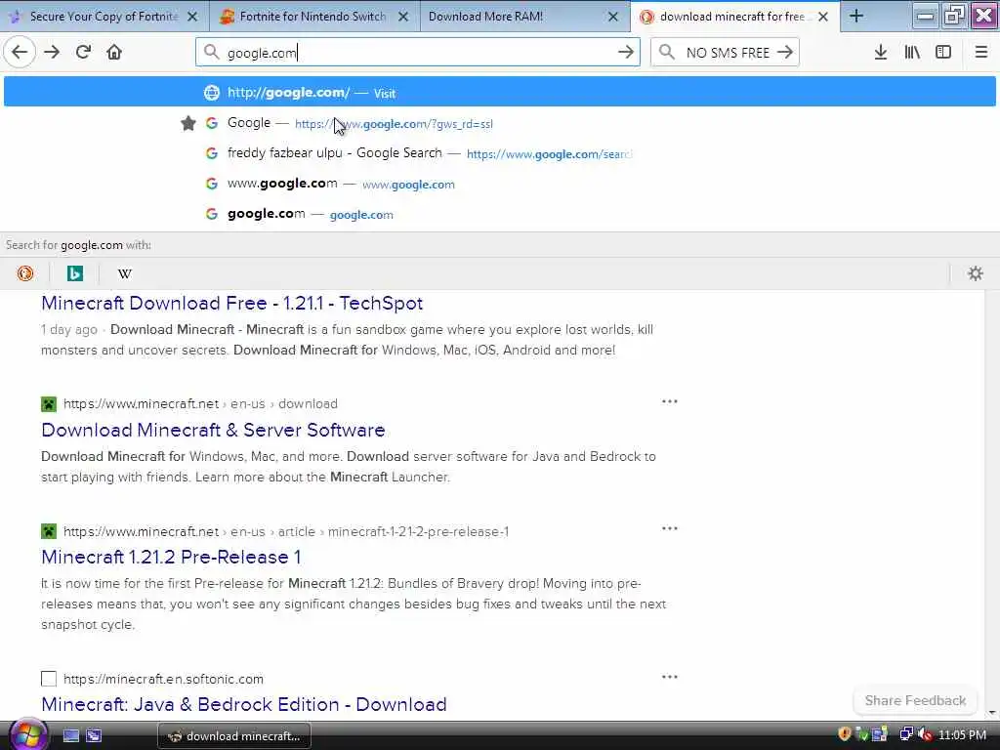This screenshot has width=1000, height=750.
Task: Open the Library icon in the toolbar
Action: (x=912, y=53)
